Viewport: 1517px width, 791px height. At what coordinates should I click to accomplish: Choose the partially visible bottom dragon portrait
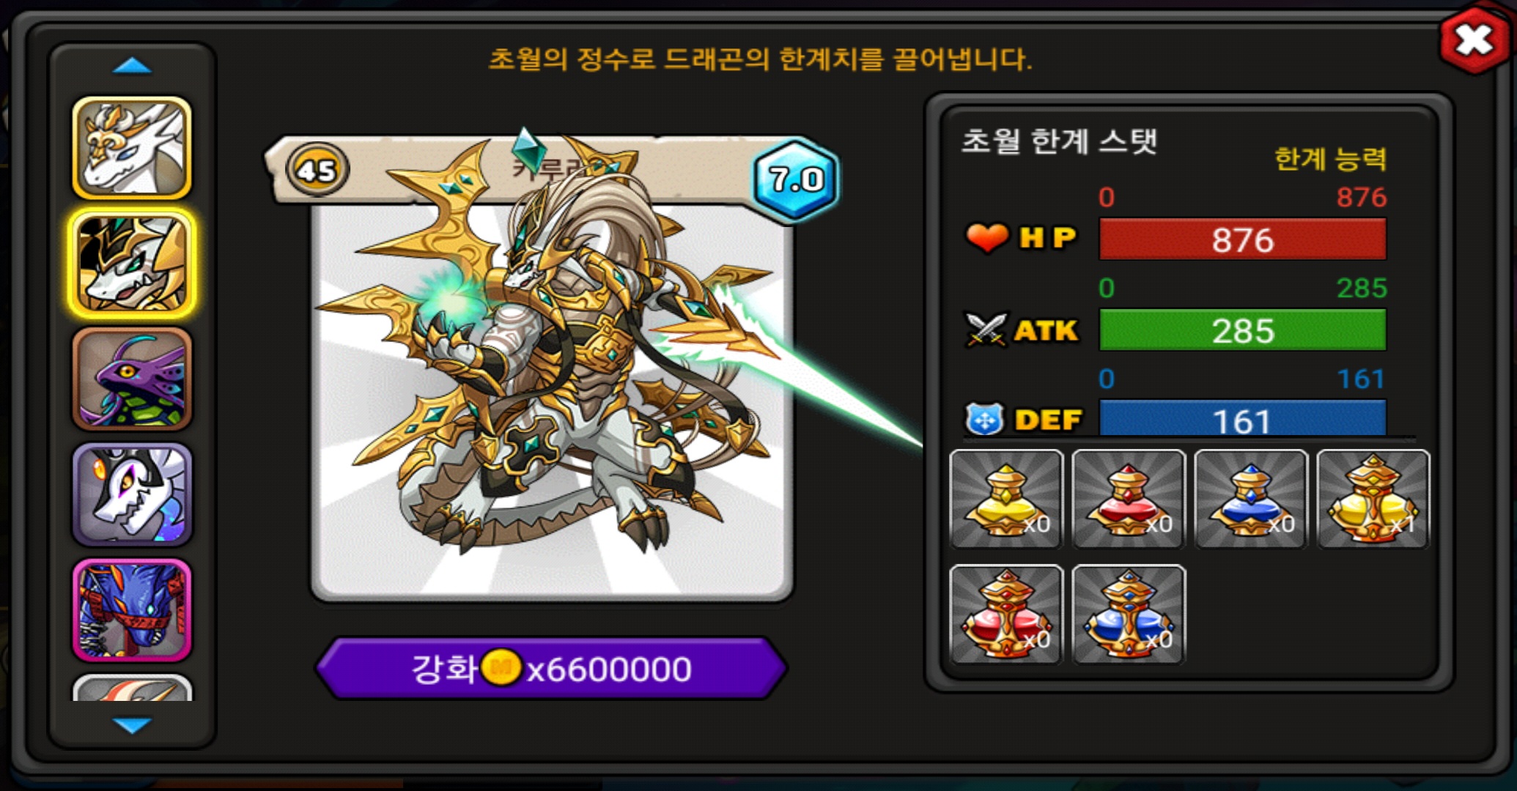point(132,688)
